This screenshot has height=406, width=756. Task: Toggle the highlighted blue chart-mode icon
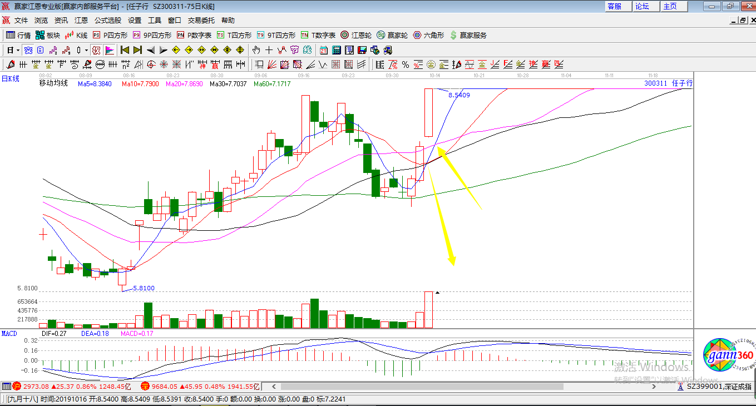pyautogui.click(x=28, y=50)
